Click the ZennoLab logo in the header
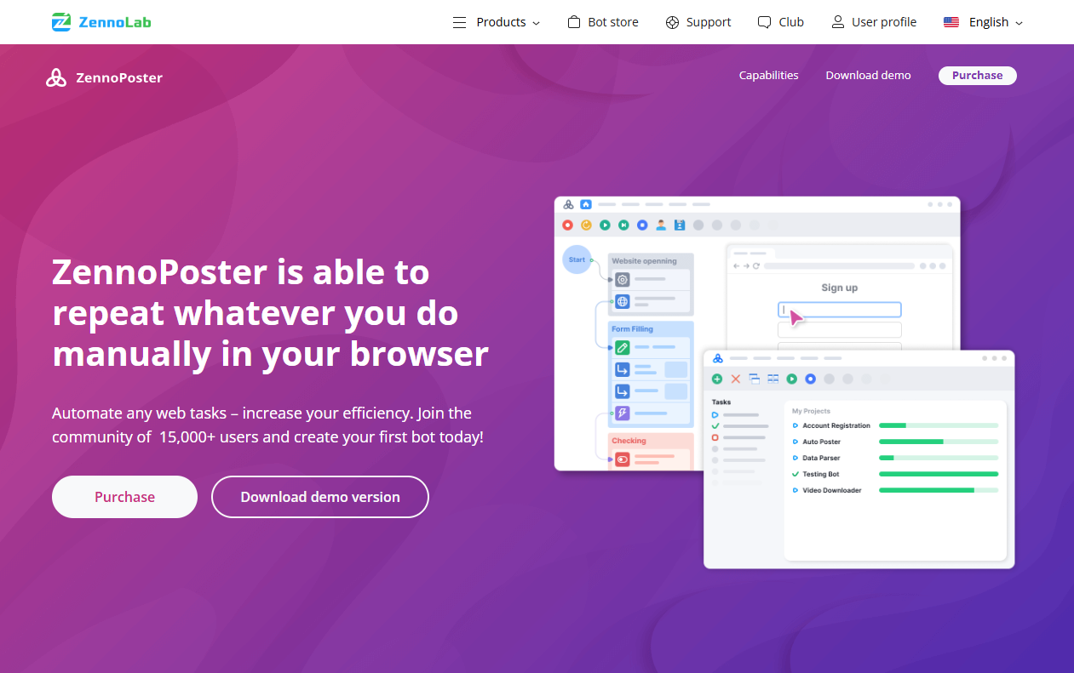This screenshot has width=1074, height=673. tap(101, 22)
